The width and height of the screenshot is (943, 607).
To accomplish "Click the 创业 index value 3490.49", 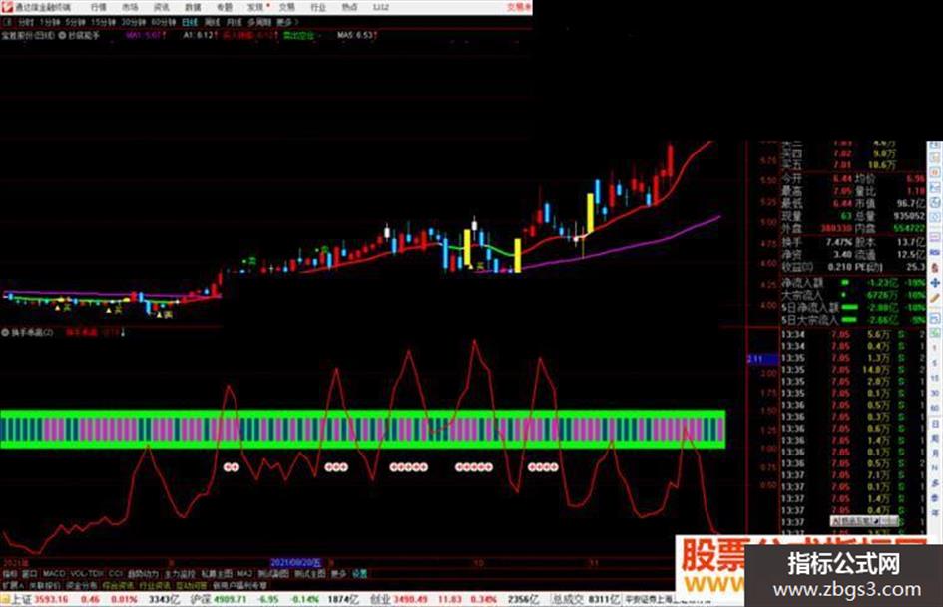I will (412, 599).
